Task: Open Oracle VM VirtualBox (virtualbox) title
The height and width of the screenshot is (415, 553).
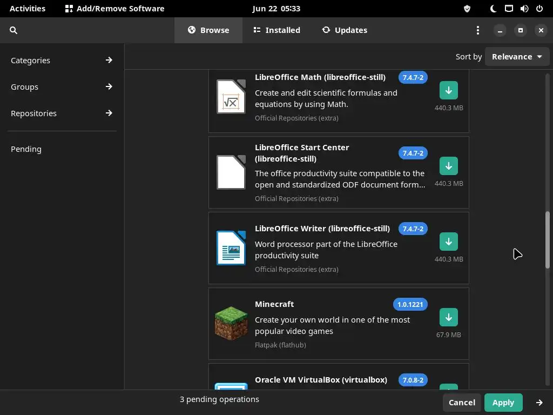Action: coord(321,380)
